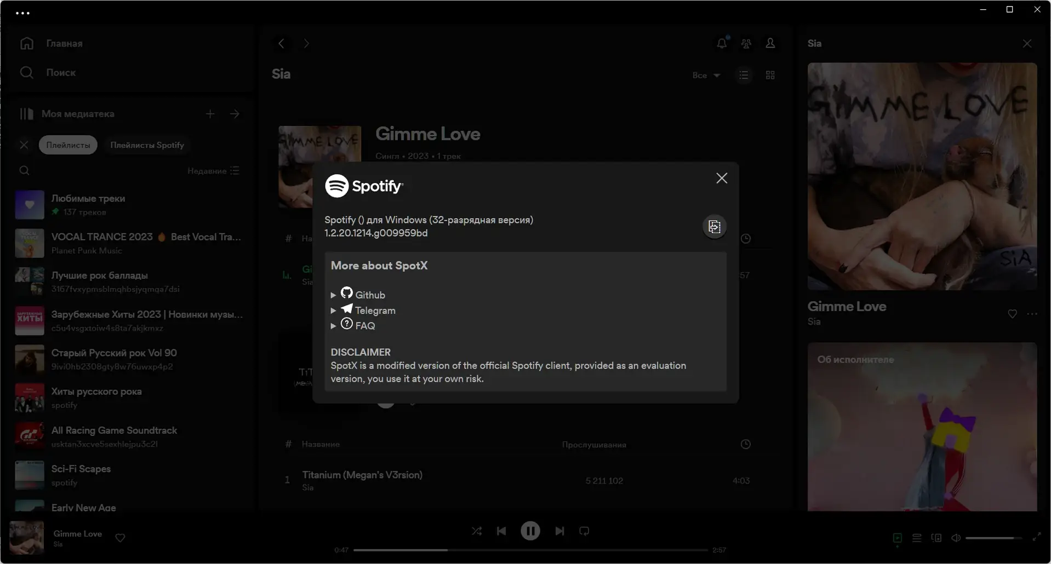Open connect to a device icon
The image size is (1051, 564).
point(936,538)
